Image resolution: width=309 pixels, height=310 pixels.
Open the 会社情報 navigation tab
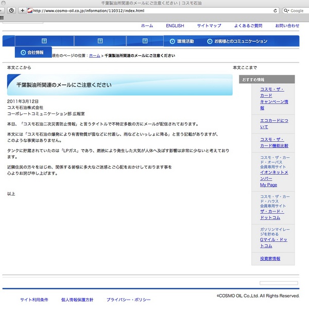pyautogui.click(x=32, y=52)
